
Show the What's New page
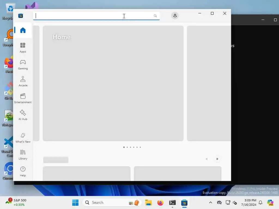[23, 138]
